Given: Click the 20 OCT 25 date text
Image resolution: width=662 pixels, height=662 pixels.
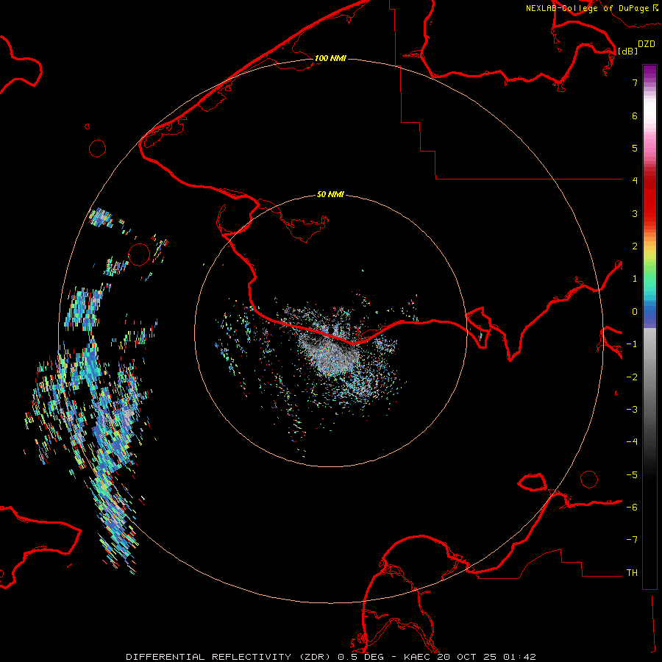Looking at the screenshot, I should tap(469, 657).
